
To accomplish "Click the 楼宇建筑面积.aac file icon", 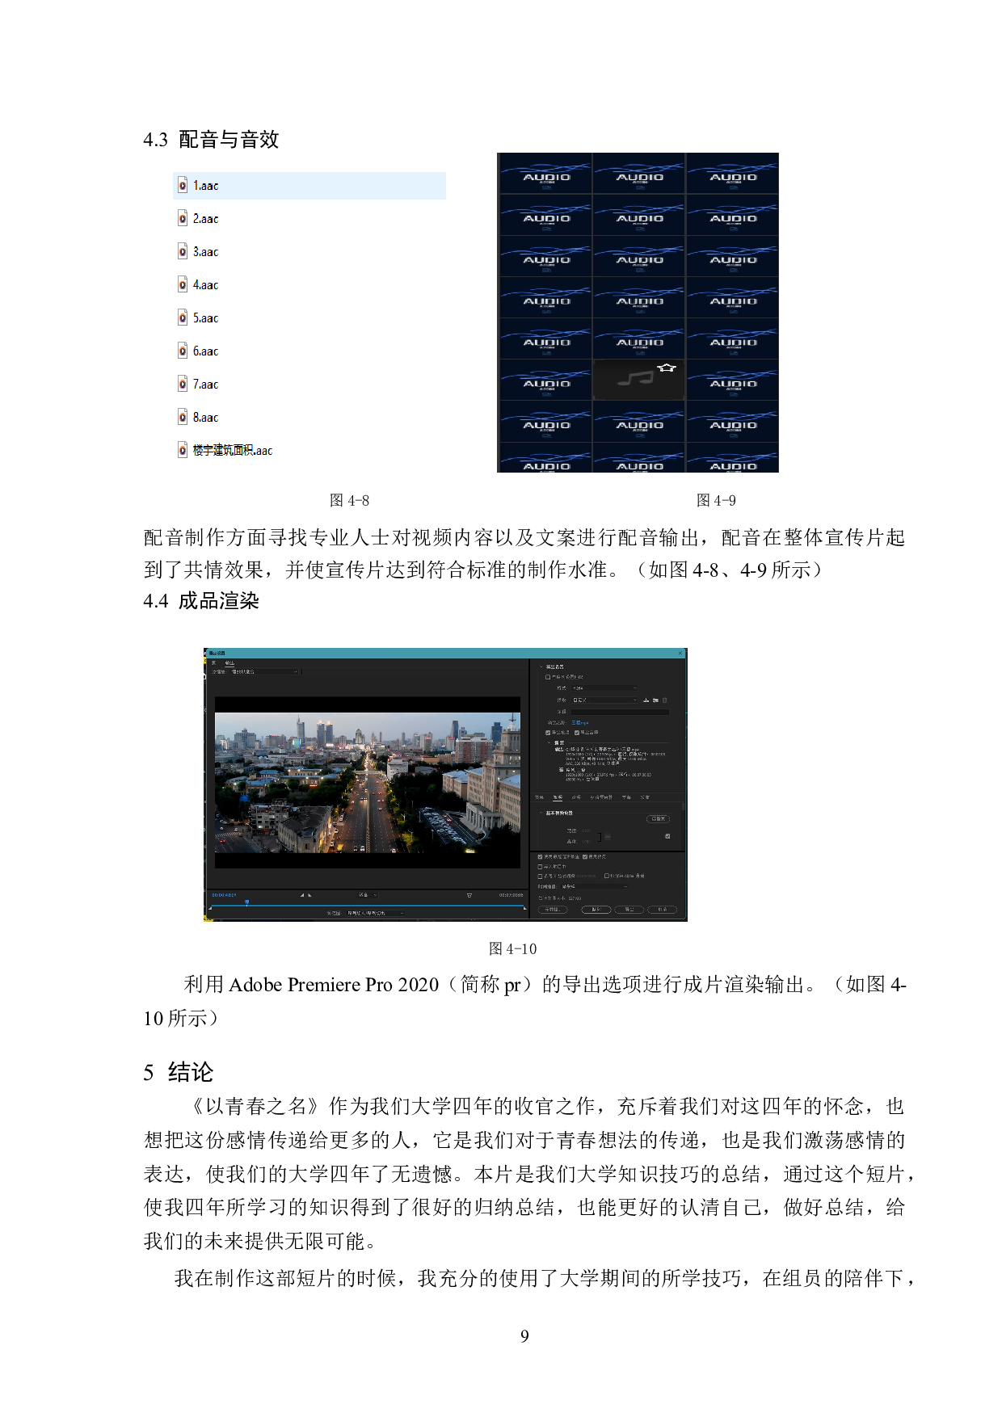I will tap(183, 450).
